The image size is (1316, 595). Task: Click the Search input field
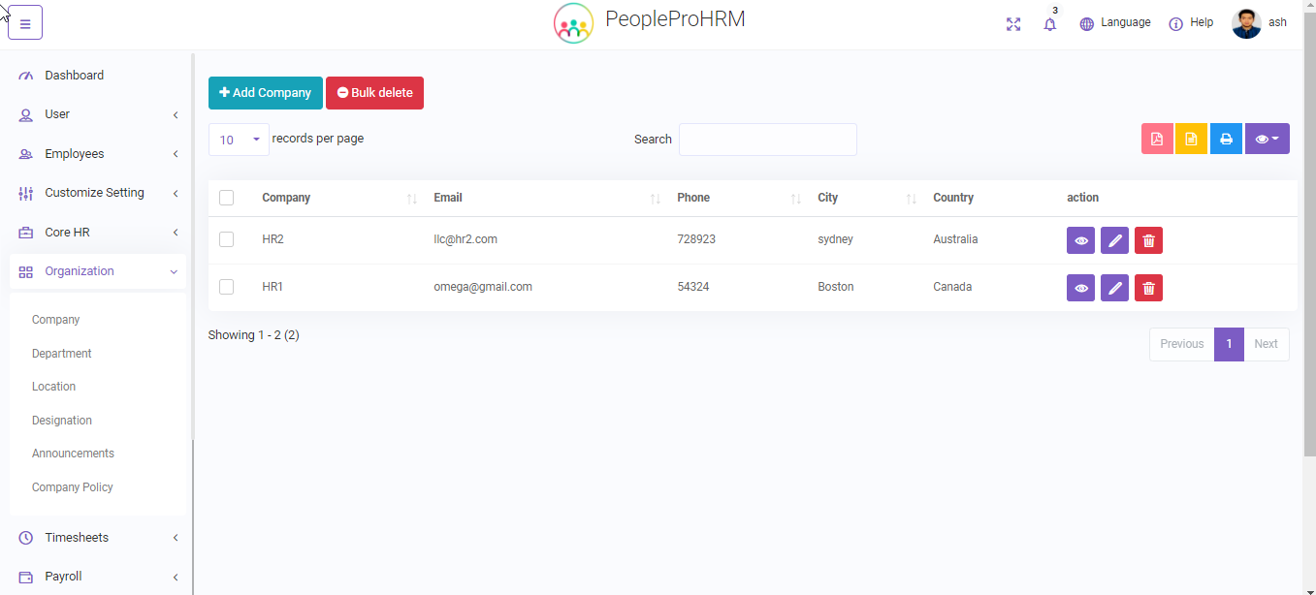pos(767,140)
